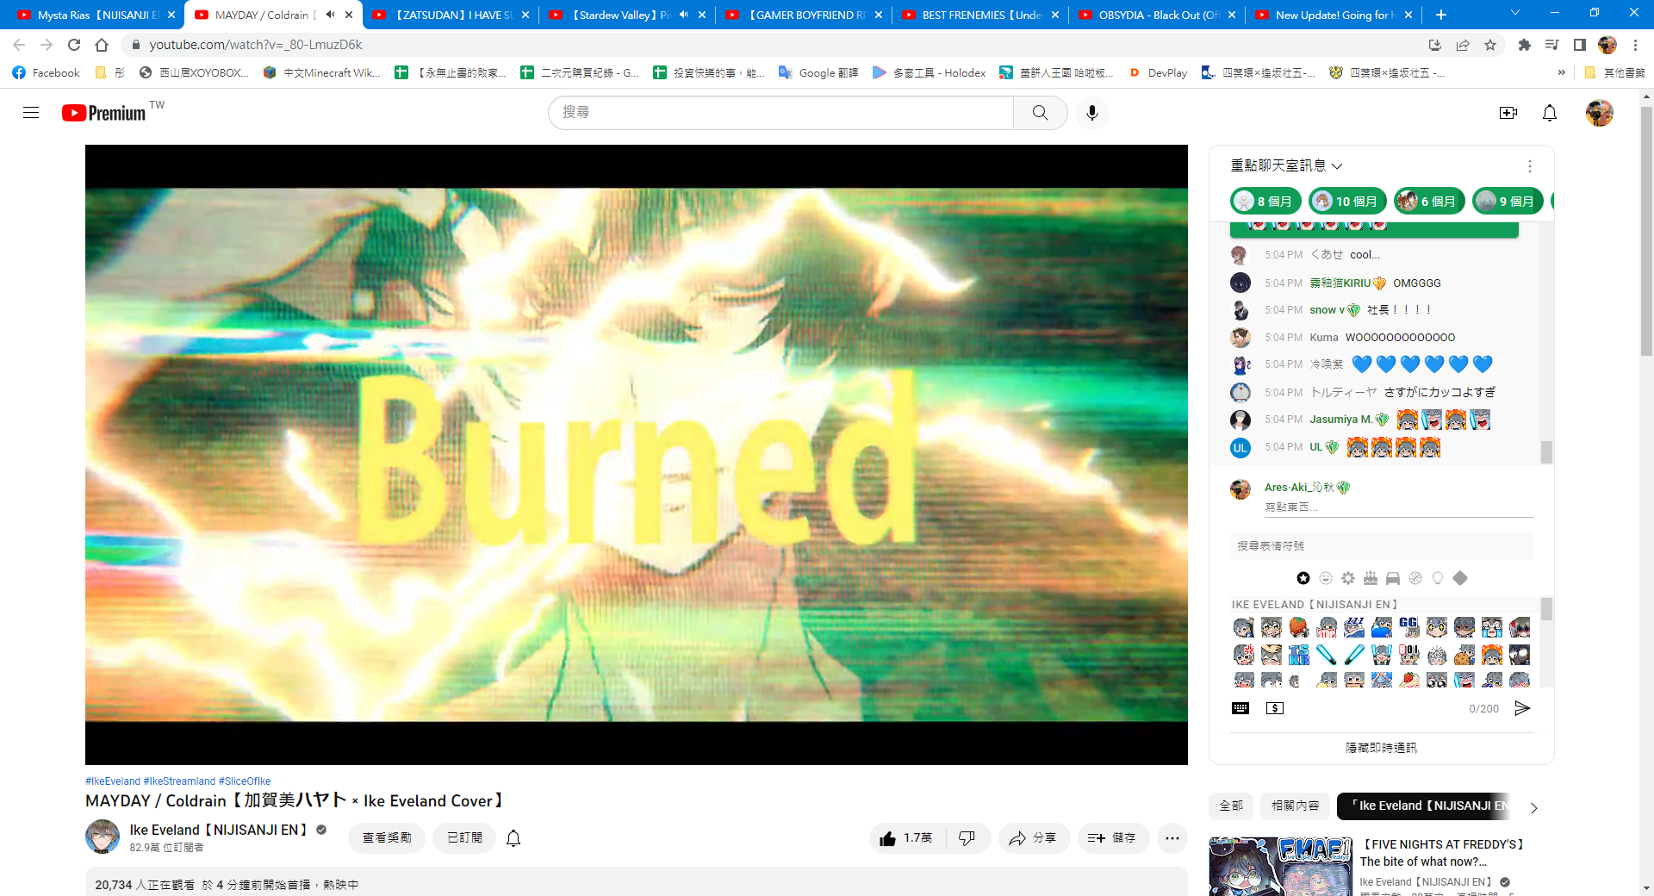Open live chat options three-dot menu
1654x896 pixels.
point(1529,166)
